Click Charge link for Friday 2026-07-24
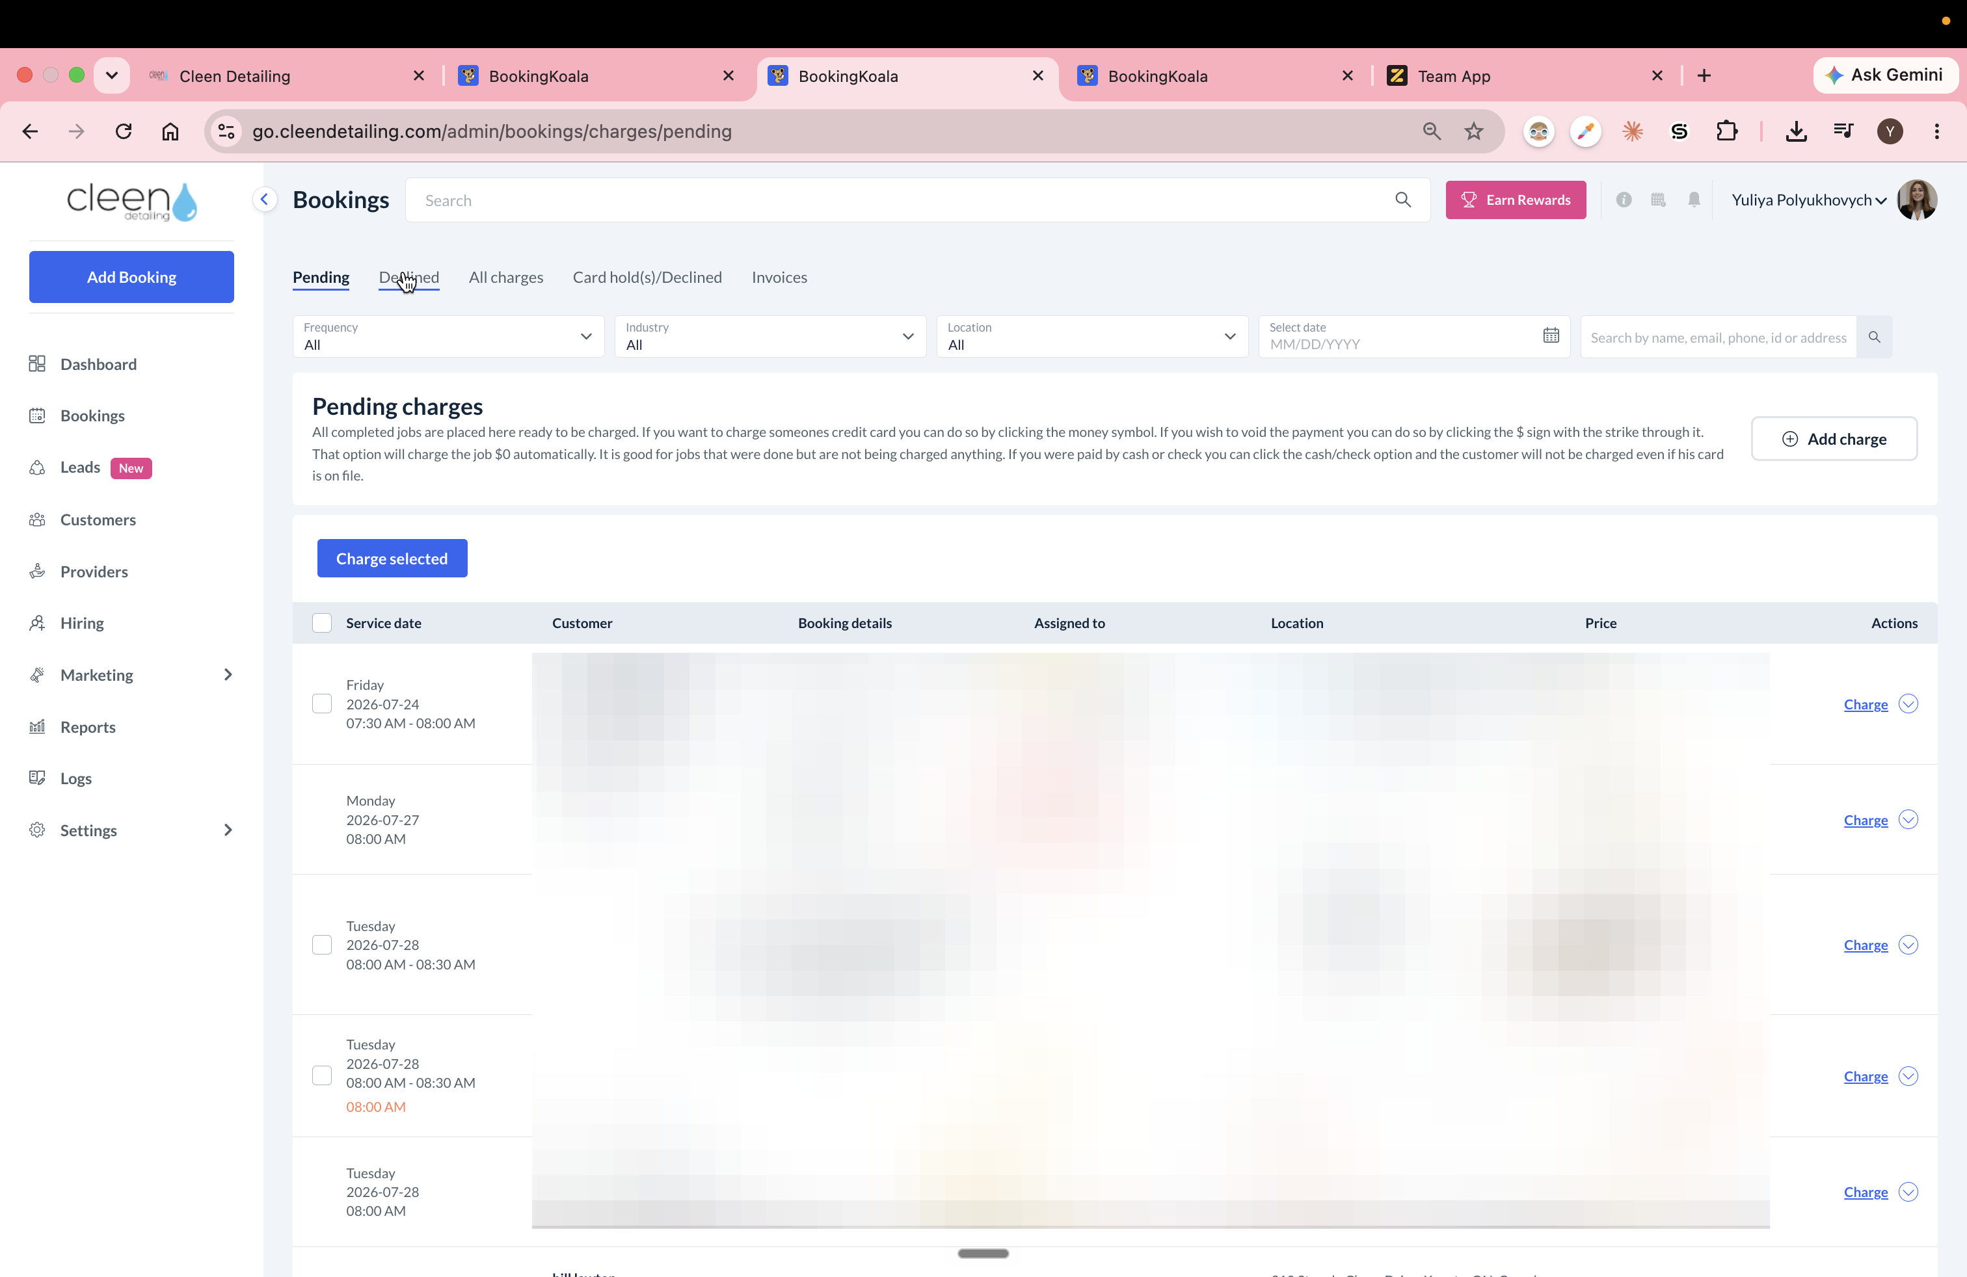 tap(1866, 705)
